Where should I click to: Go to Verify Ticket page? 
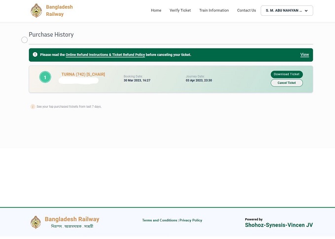point(180,10)
